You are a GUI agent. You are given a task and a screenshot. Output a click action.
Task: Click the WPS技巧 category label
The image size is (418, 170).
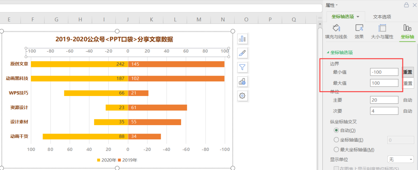click(19, 93)
